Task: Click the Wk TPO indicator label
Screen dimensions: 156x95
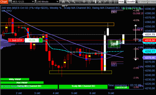Action: tap(6, 11)
